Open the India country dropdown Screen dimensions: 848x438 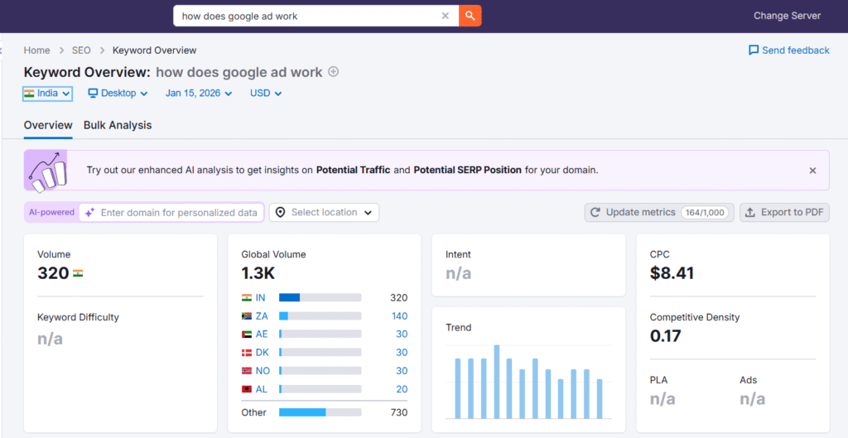[47, 93]
